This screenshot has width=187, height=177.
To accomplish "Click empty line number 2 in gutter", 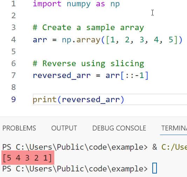I will [13, 16].
